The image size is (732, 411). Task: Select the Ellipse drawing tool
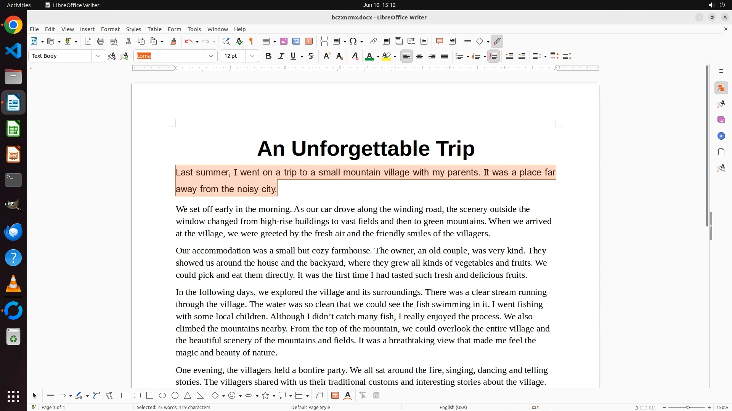(x=162, y=395)
